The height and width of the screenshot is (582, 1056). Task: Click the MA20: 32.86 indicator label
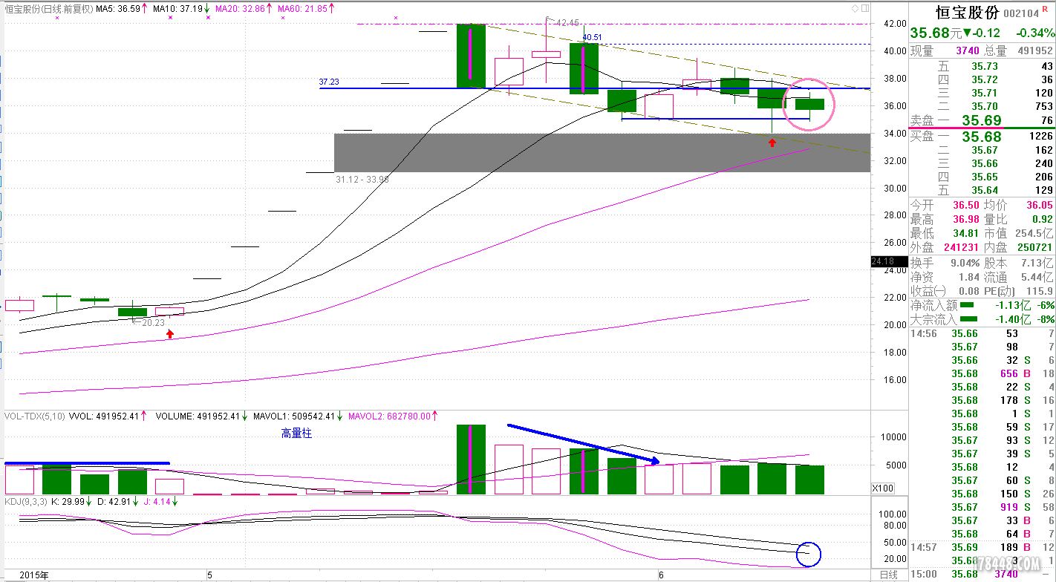pos(241,10)
